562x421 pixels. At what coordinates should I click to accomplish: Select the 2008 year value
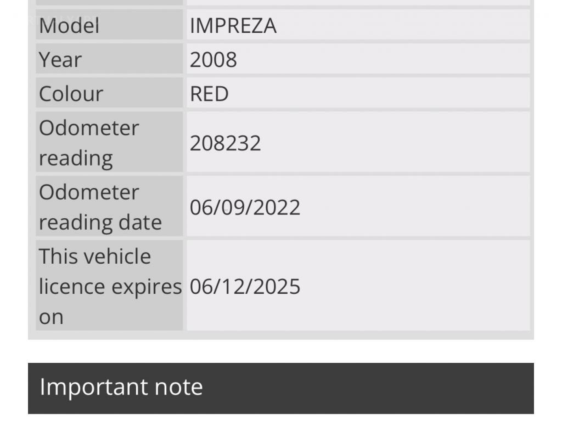pyautogui.click(x=213, y=59)
